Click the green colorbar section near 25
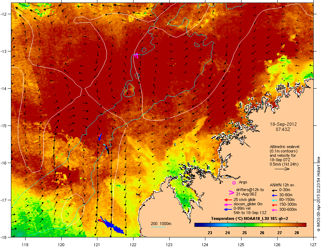The image size is (321, 248). (245, 225)
